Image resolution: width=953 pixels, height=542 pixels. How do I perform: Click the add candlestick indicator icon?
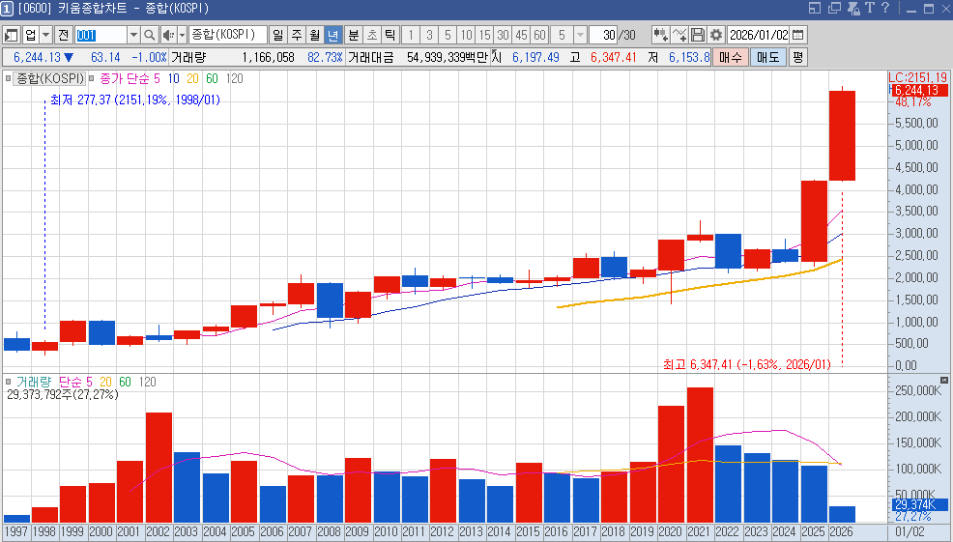pyautogui.click(x=661, y=35)
